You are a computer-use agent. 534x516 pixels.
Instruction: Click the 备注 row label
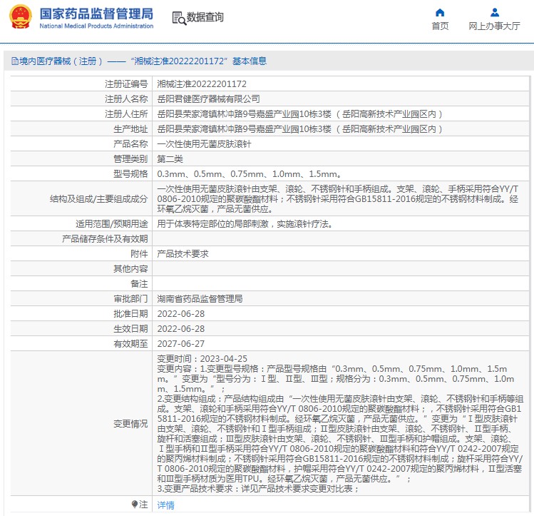pyautogui.click(x=139, y=284)
